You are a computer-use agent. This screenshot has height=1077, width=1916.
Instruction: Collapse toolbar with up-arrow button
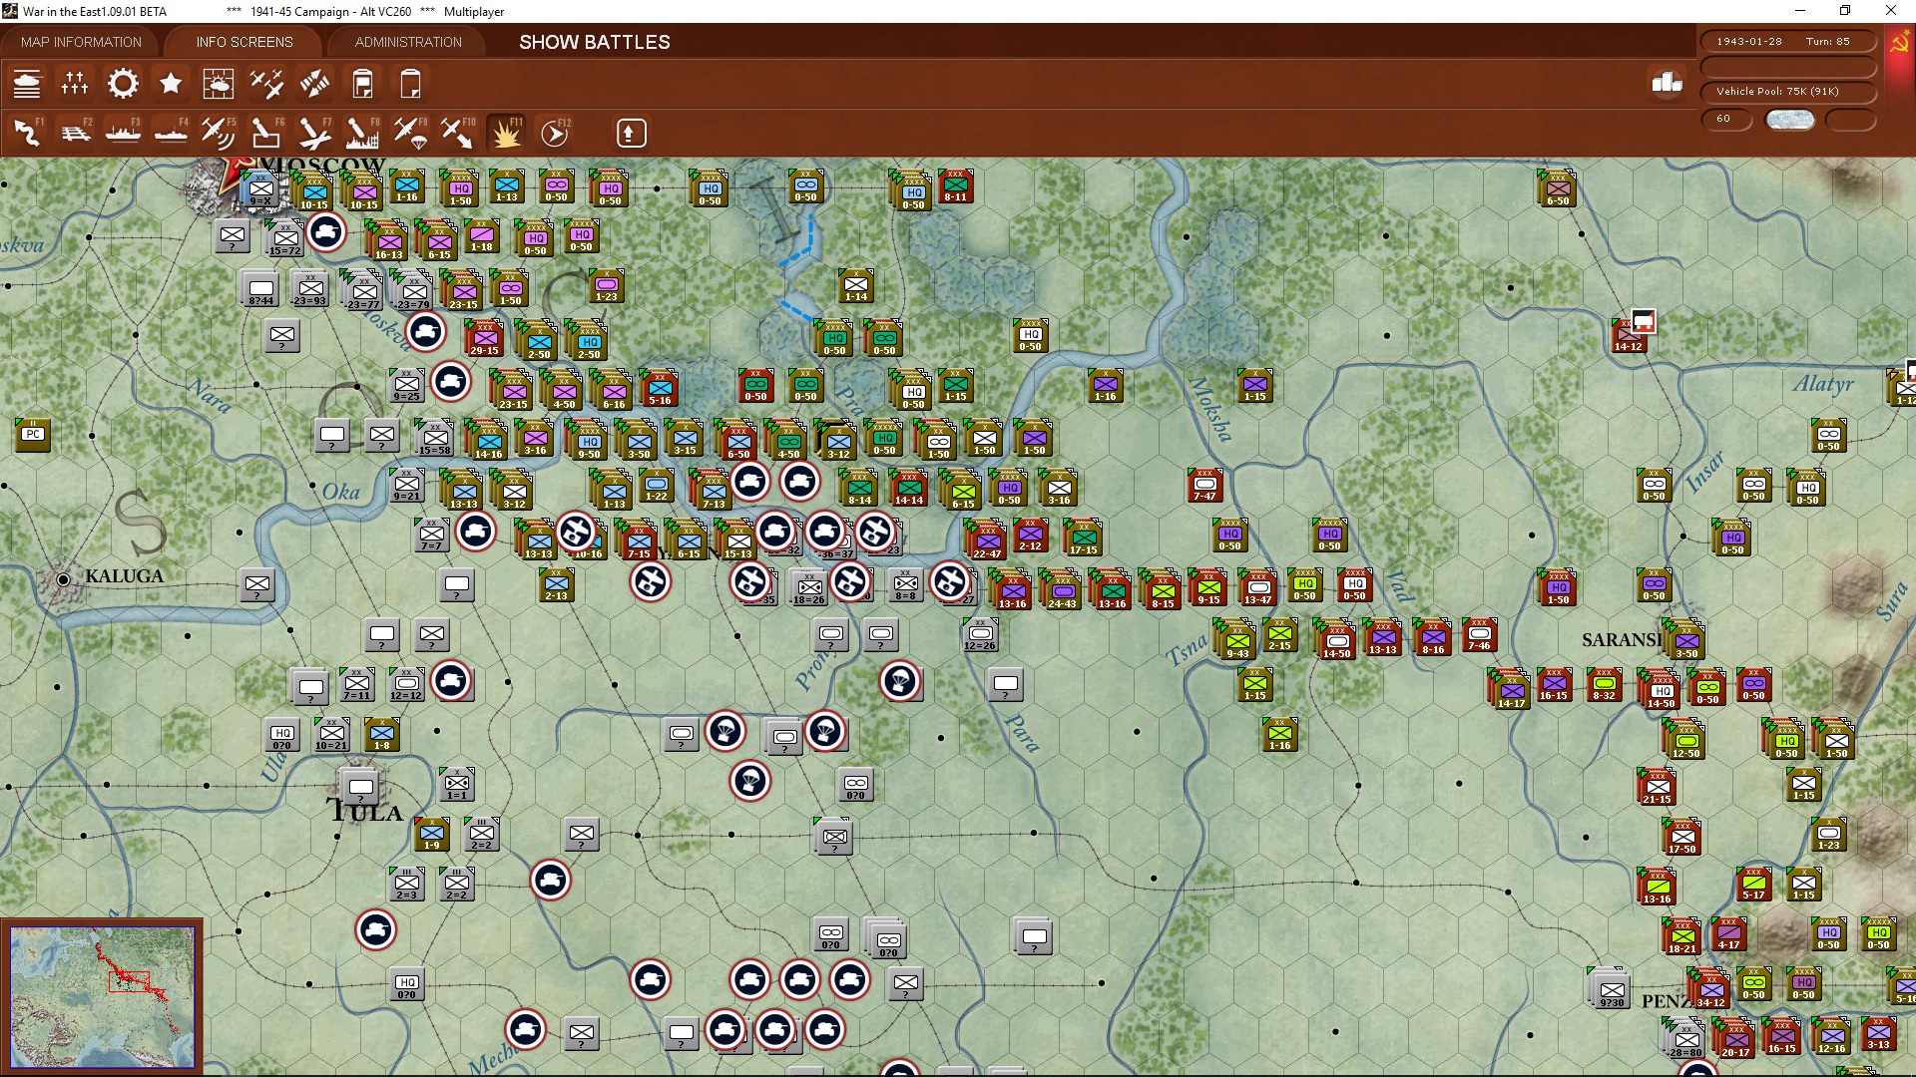(x=632, y=133)
